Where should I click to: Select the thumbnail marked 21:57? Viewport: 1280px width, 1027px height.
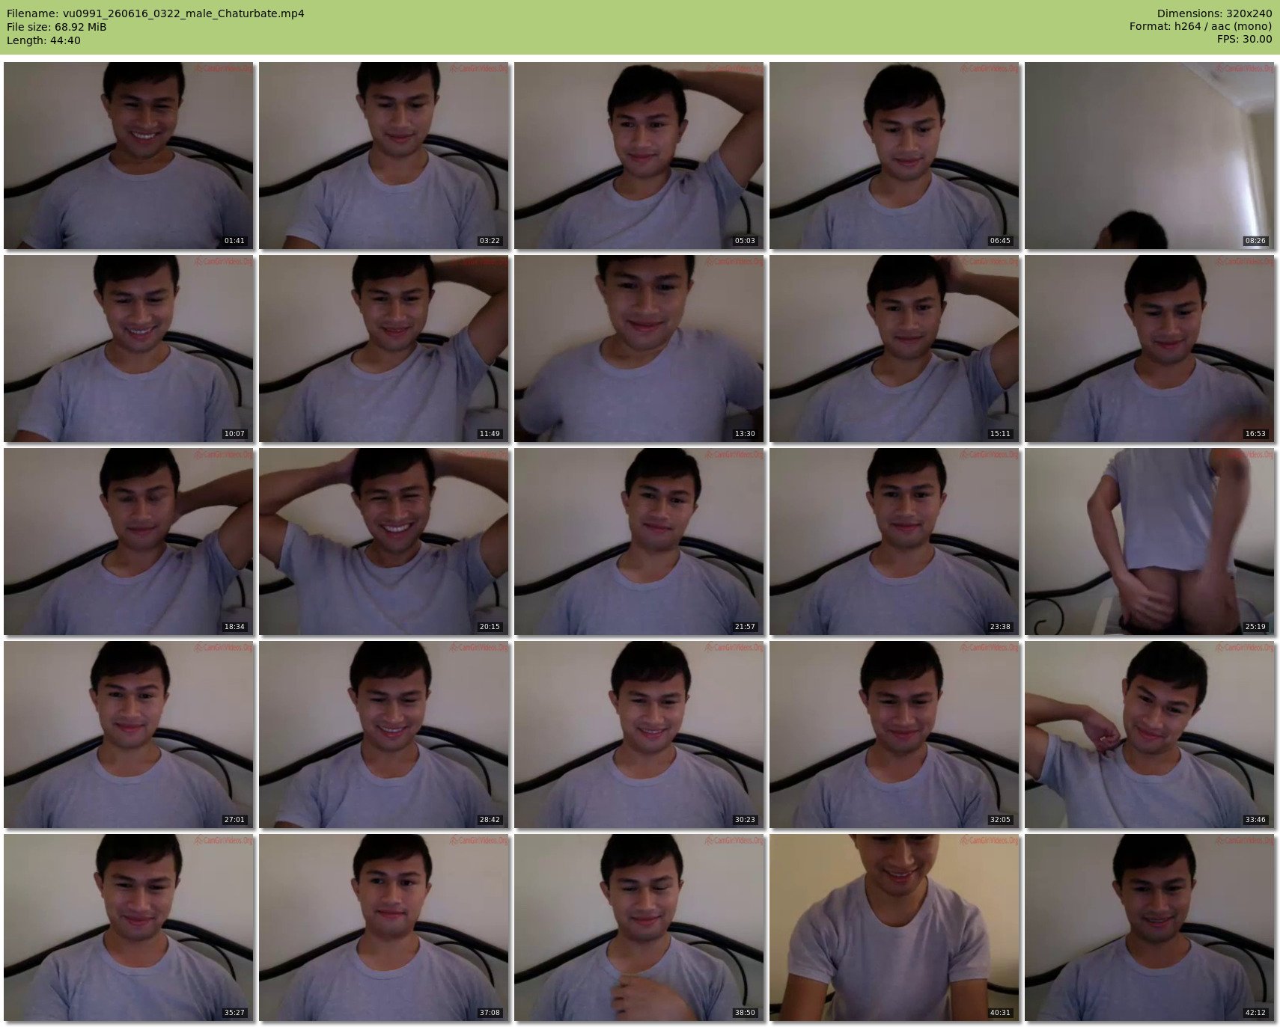[x=639, y=542]
